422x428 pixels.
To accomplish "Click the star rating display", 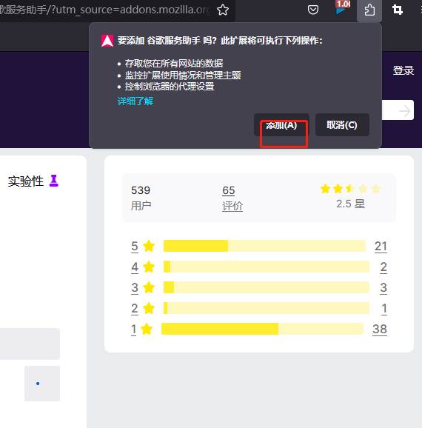I will pyautogui.click(x=350, y=189).
